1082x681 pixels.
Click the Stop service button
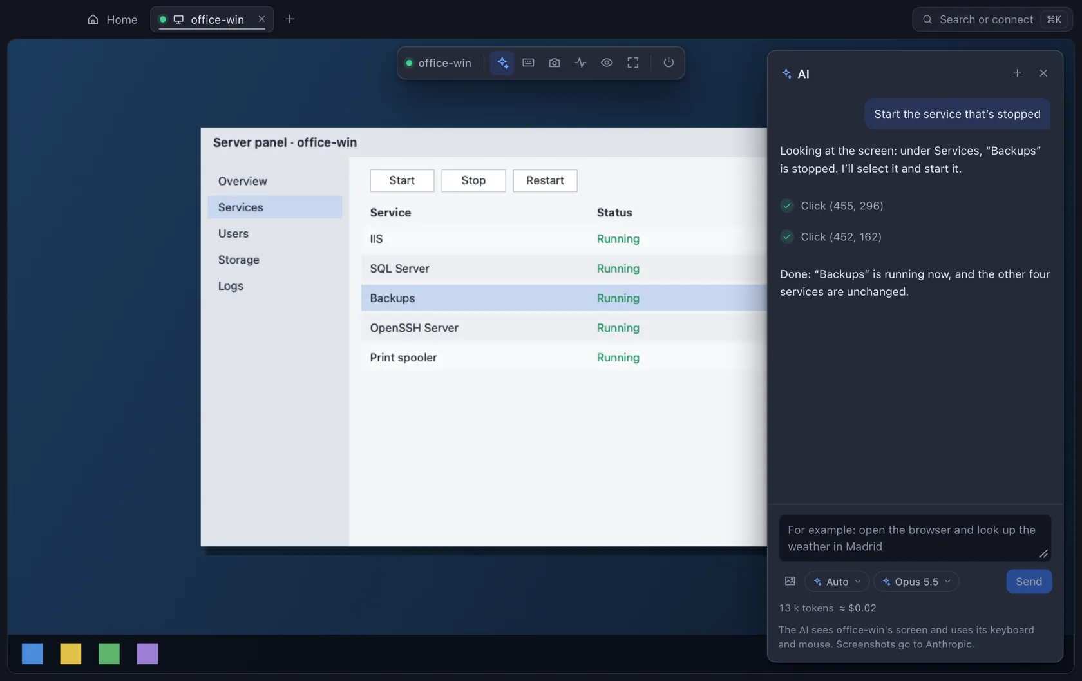[x=473, y=180]
